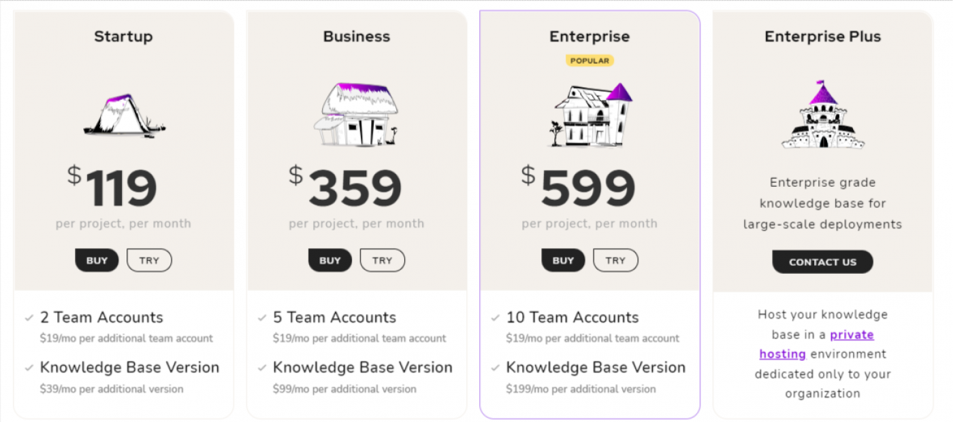Click checkmark beside Startup Knowledge Base Version
This screenshot has width=953, height=422.
point(29,368)
